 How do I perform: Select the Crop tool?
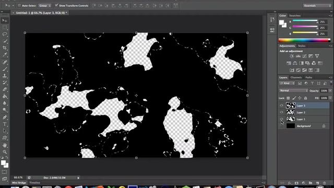(x=5, y=48)
